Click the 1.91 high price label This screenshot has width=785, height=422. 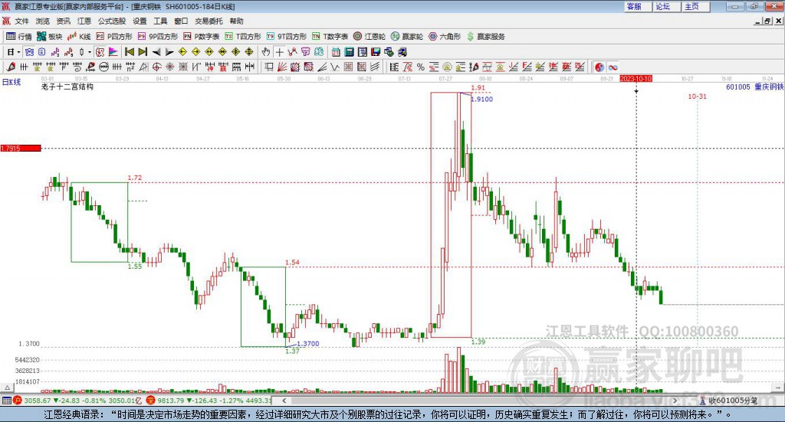click(478, 88)
